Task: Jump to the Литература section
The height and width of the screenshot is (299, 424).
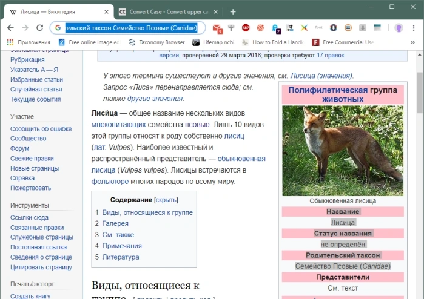Action: (121, 257)
